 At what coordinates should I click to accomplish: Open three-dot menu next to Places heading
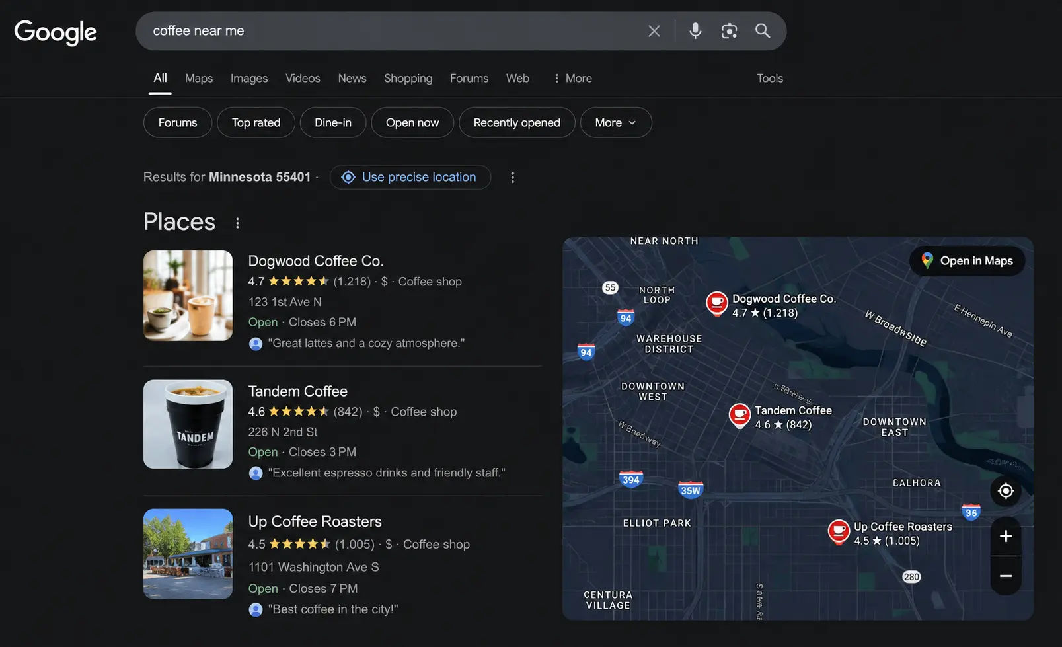point(237,223)
